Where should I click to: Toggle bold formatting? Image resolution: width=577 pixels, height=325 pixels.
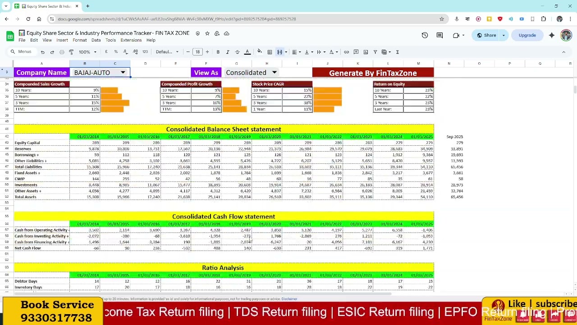pos(218,52)
